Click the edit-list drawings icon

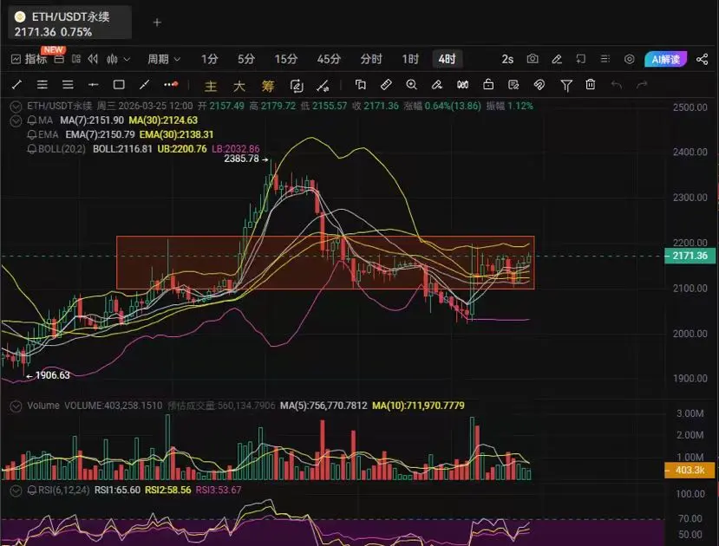(x=513, y=85)
